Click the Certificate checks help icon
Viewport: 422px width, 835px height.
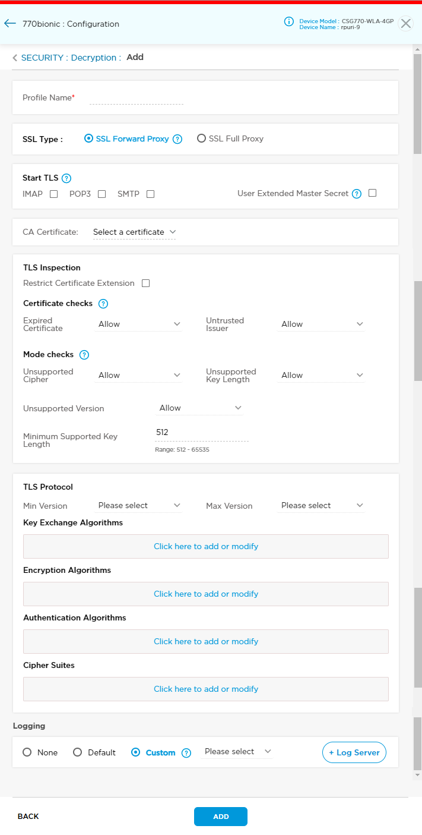click(103, 304)
